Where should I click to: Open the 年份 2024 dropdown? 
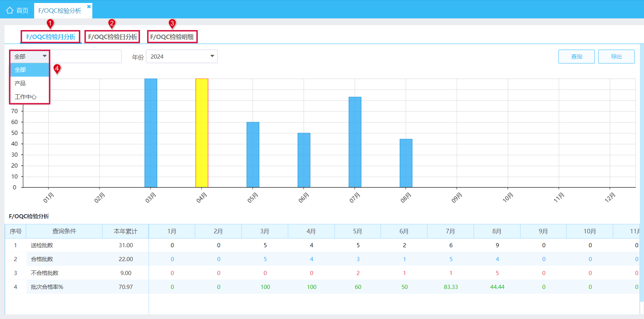(x=182, y=56)
